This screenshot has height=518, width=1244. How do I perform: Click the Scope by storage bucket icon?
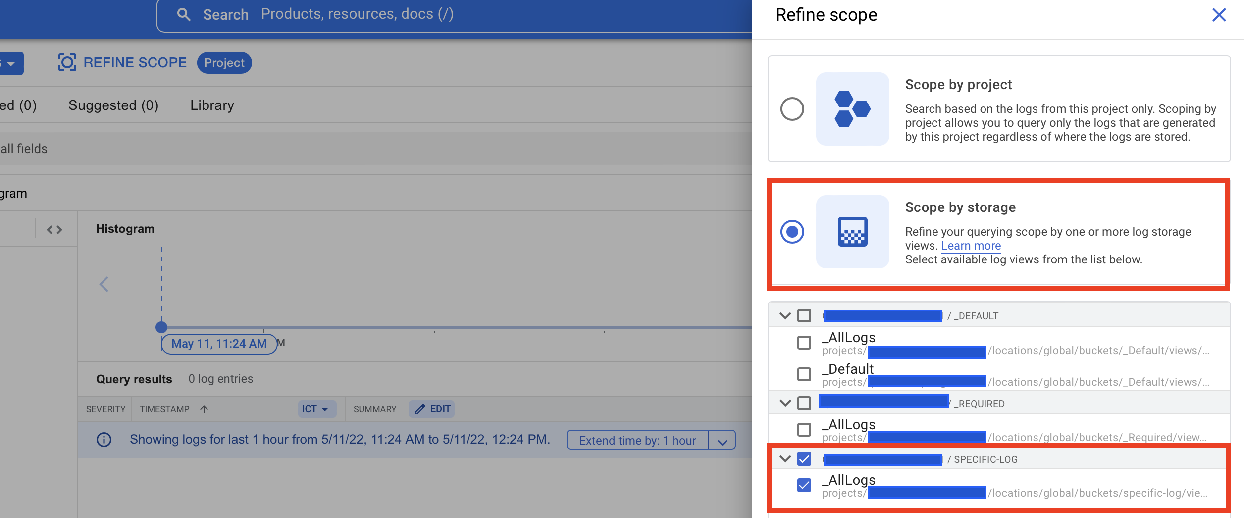852,232
